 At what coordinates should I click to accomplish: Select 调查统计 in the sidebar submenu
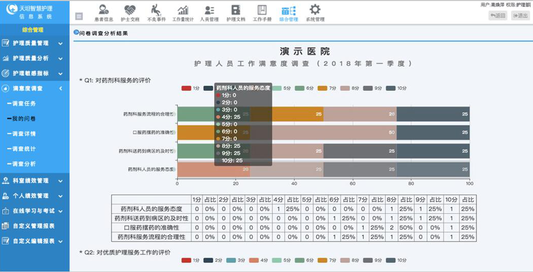click(x=24, y=149)
